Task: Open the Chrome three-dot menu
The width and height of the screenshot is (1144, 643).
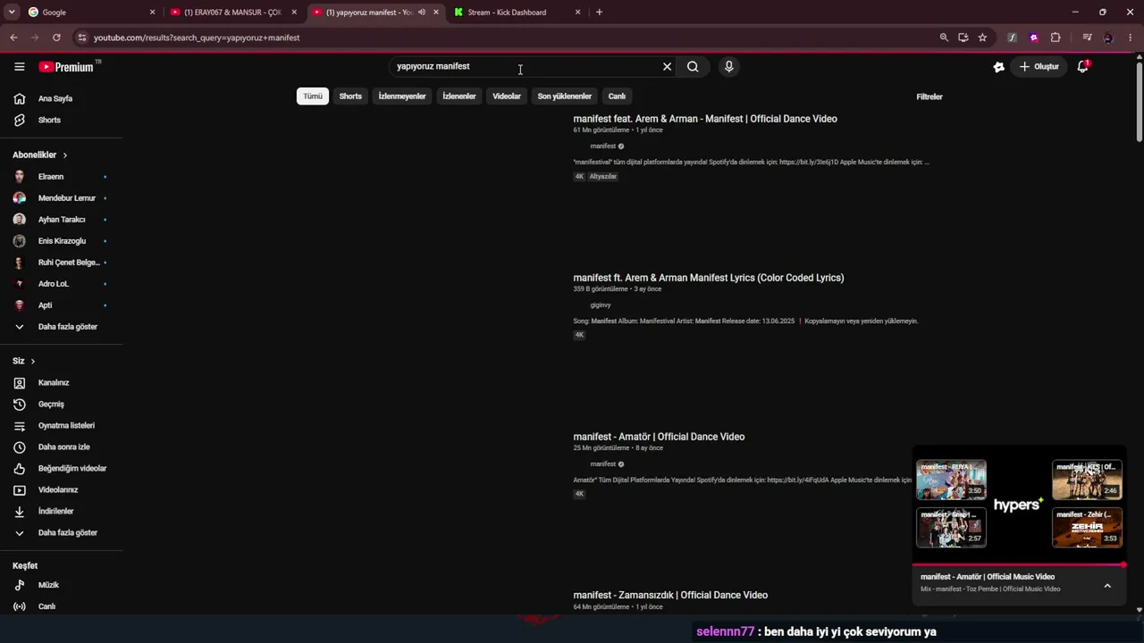Action: click(1131, 38)
